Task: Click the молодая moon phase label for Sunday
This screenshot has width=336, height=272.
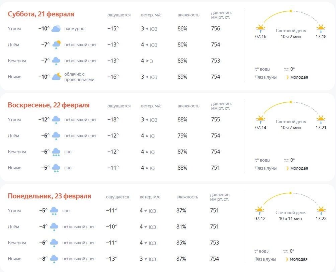Action: (299, 168)
